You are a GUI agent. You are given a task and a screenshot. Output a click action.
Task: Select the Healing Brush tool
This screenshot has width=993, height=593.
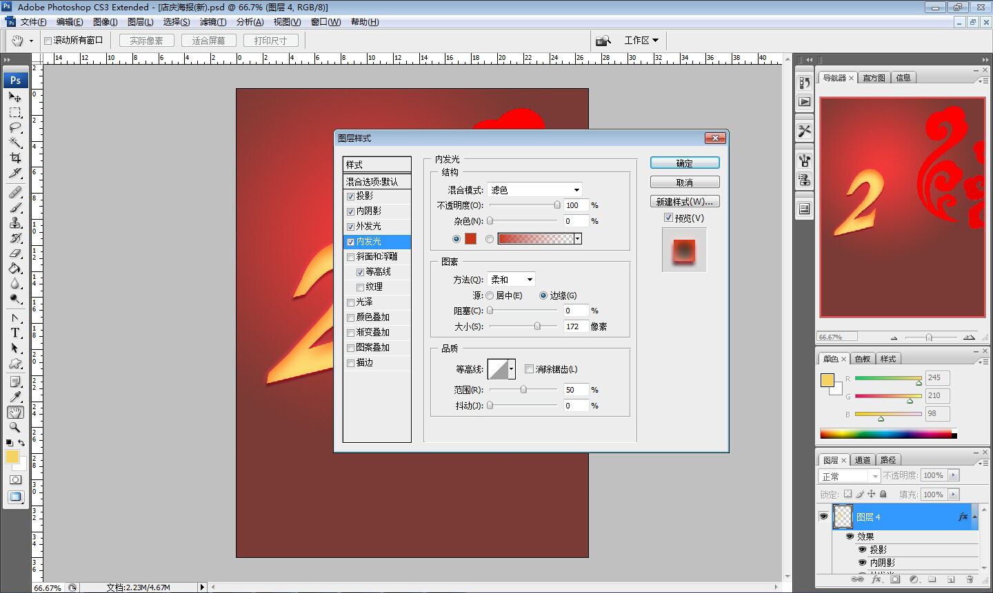pyautogui.click(x=15, y=192)
